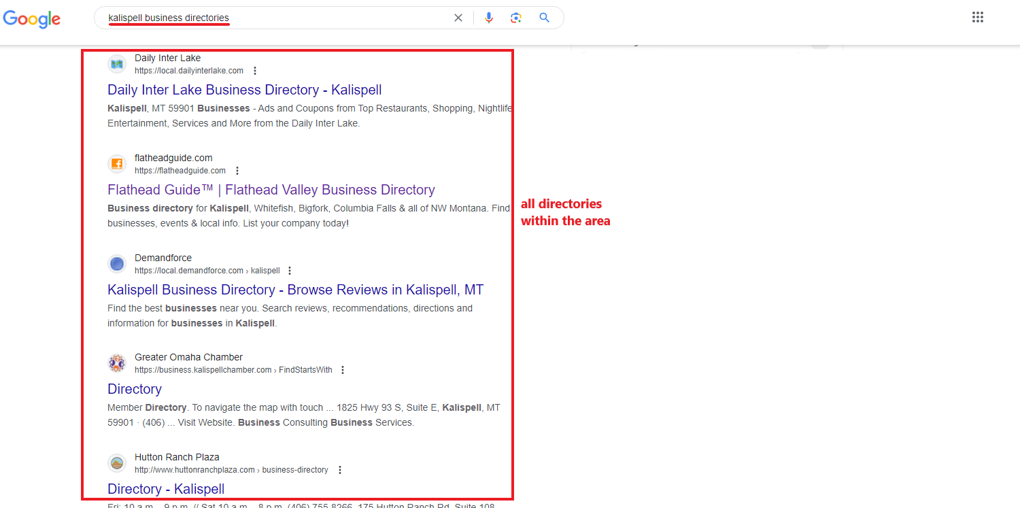The image size is (1020, 508).
Task: Open the chamber's Directory result
Action: pos(135,389)
